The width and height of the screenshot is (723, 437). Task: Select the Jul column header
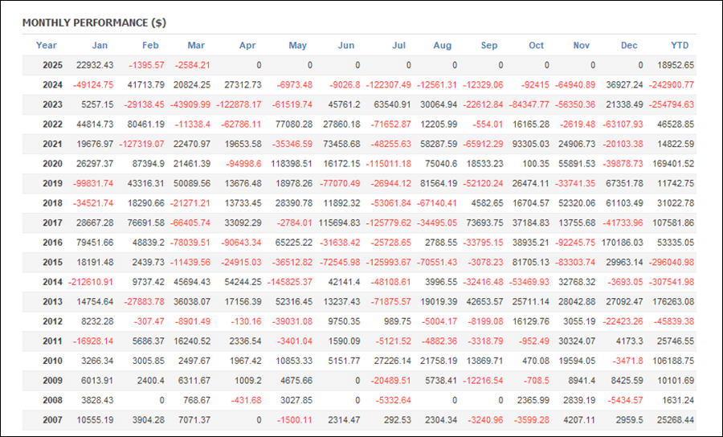tap(398, 45)
